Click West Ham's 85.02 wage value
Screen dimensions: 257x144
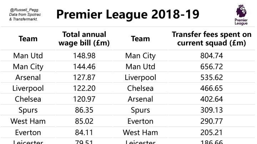click(84, 121)
